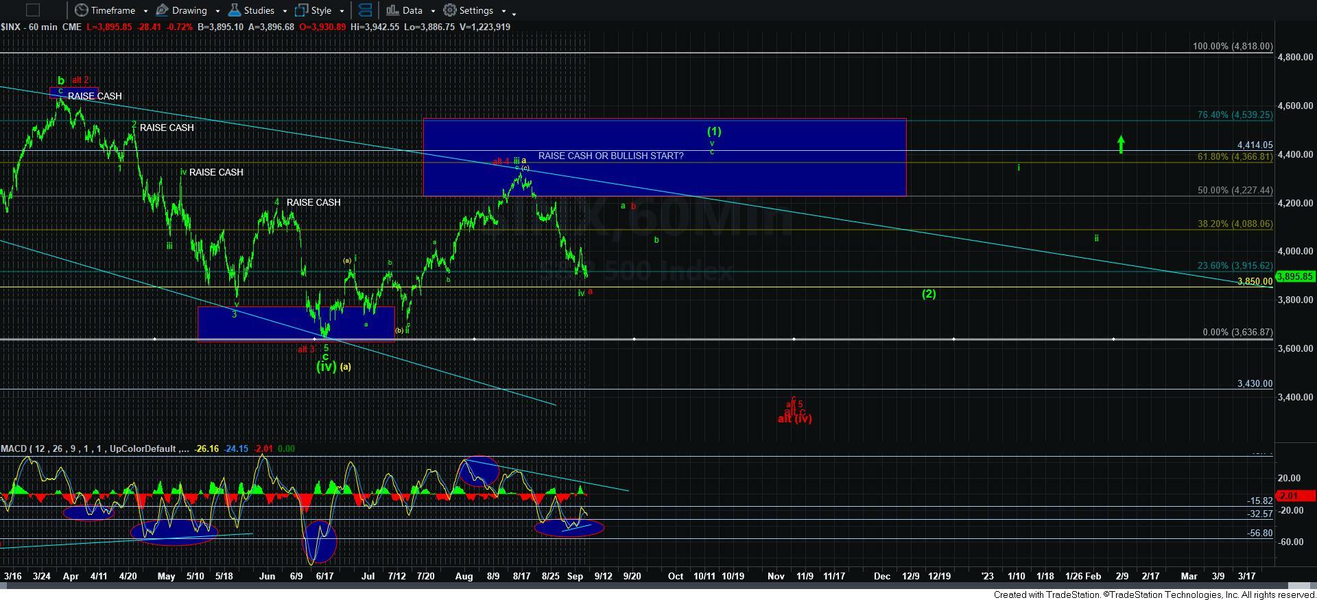Screen dimensions: 1317x600
Task: Click the Data bar chart icon
Action: tap(392, 10)
